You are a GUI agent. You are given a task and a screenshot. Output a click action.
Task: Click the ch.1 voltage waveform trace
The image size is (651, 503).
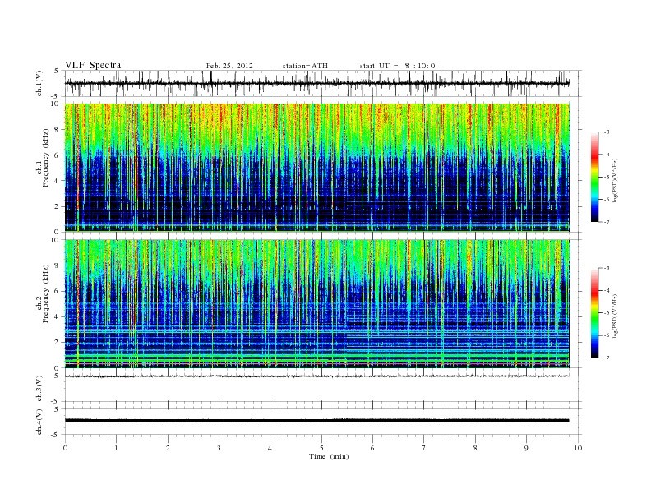(x=317, y=83)
